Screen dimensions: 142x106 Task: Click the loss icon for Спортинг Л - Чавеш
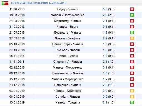pyautogui.click(x=132, y=62)
